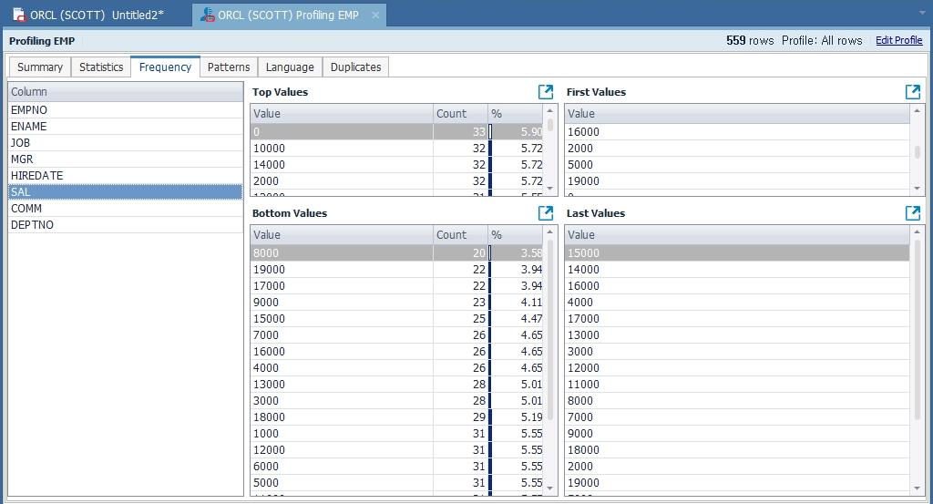This screenshot has height=504, width=933.
Task: Select the DEPTNO column in list
Action: pyautogui.click(x=32, y=225)
